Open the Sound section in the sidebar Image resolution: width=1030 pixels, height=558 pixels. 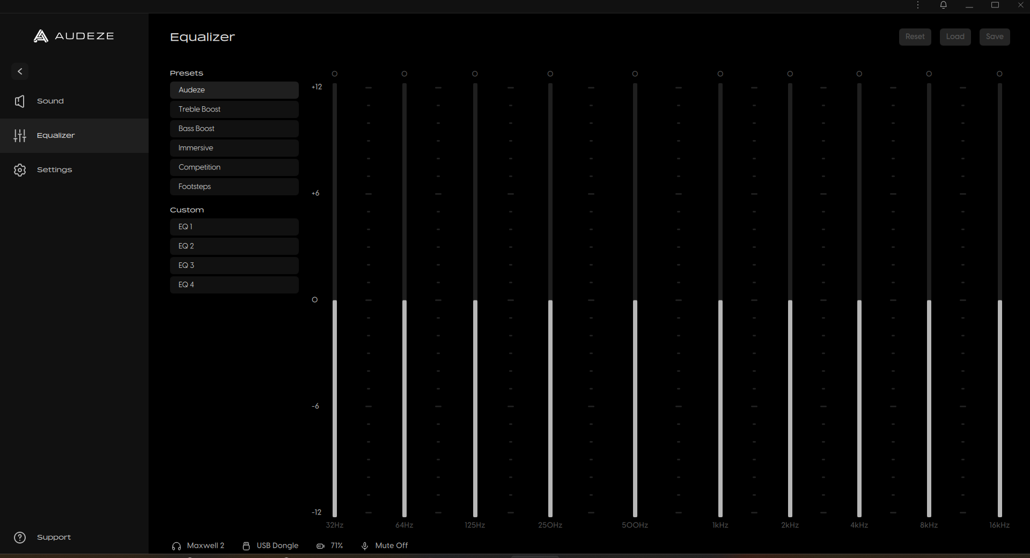[x=50, y=101]
